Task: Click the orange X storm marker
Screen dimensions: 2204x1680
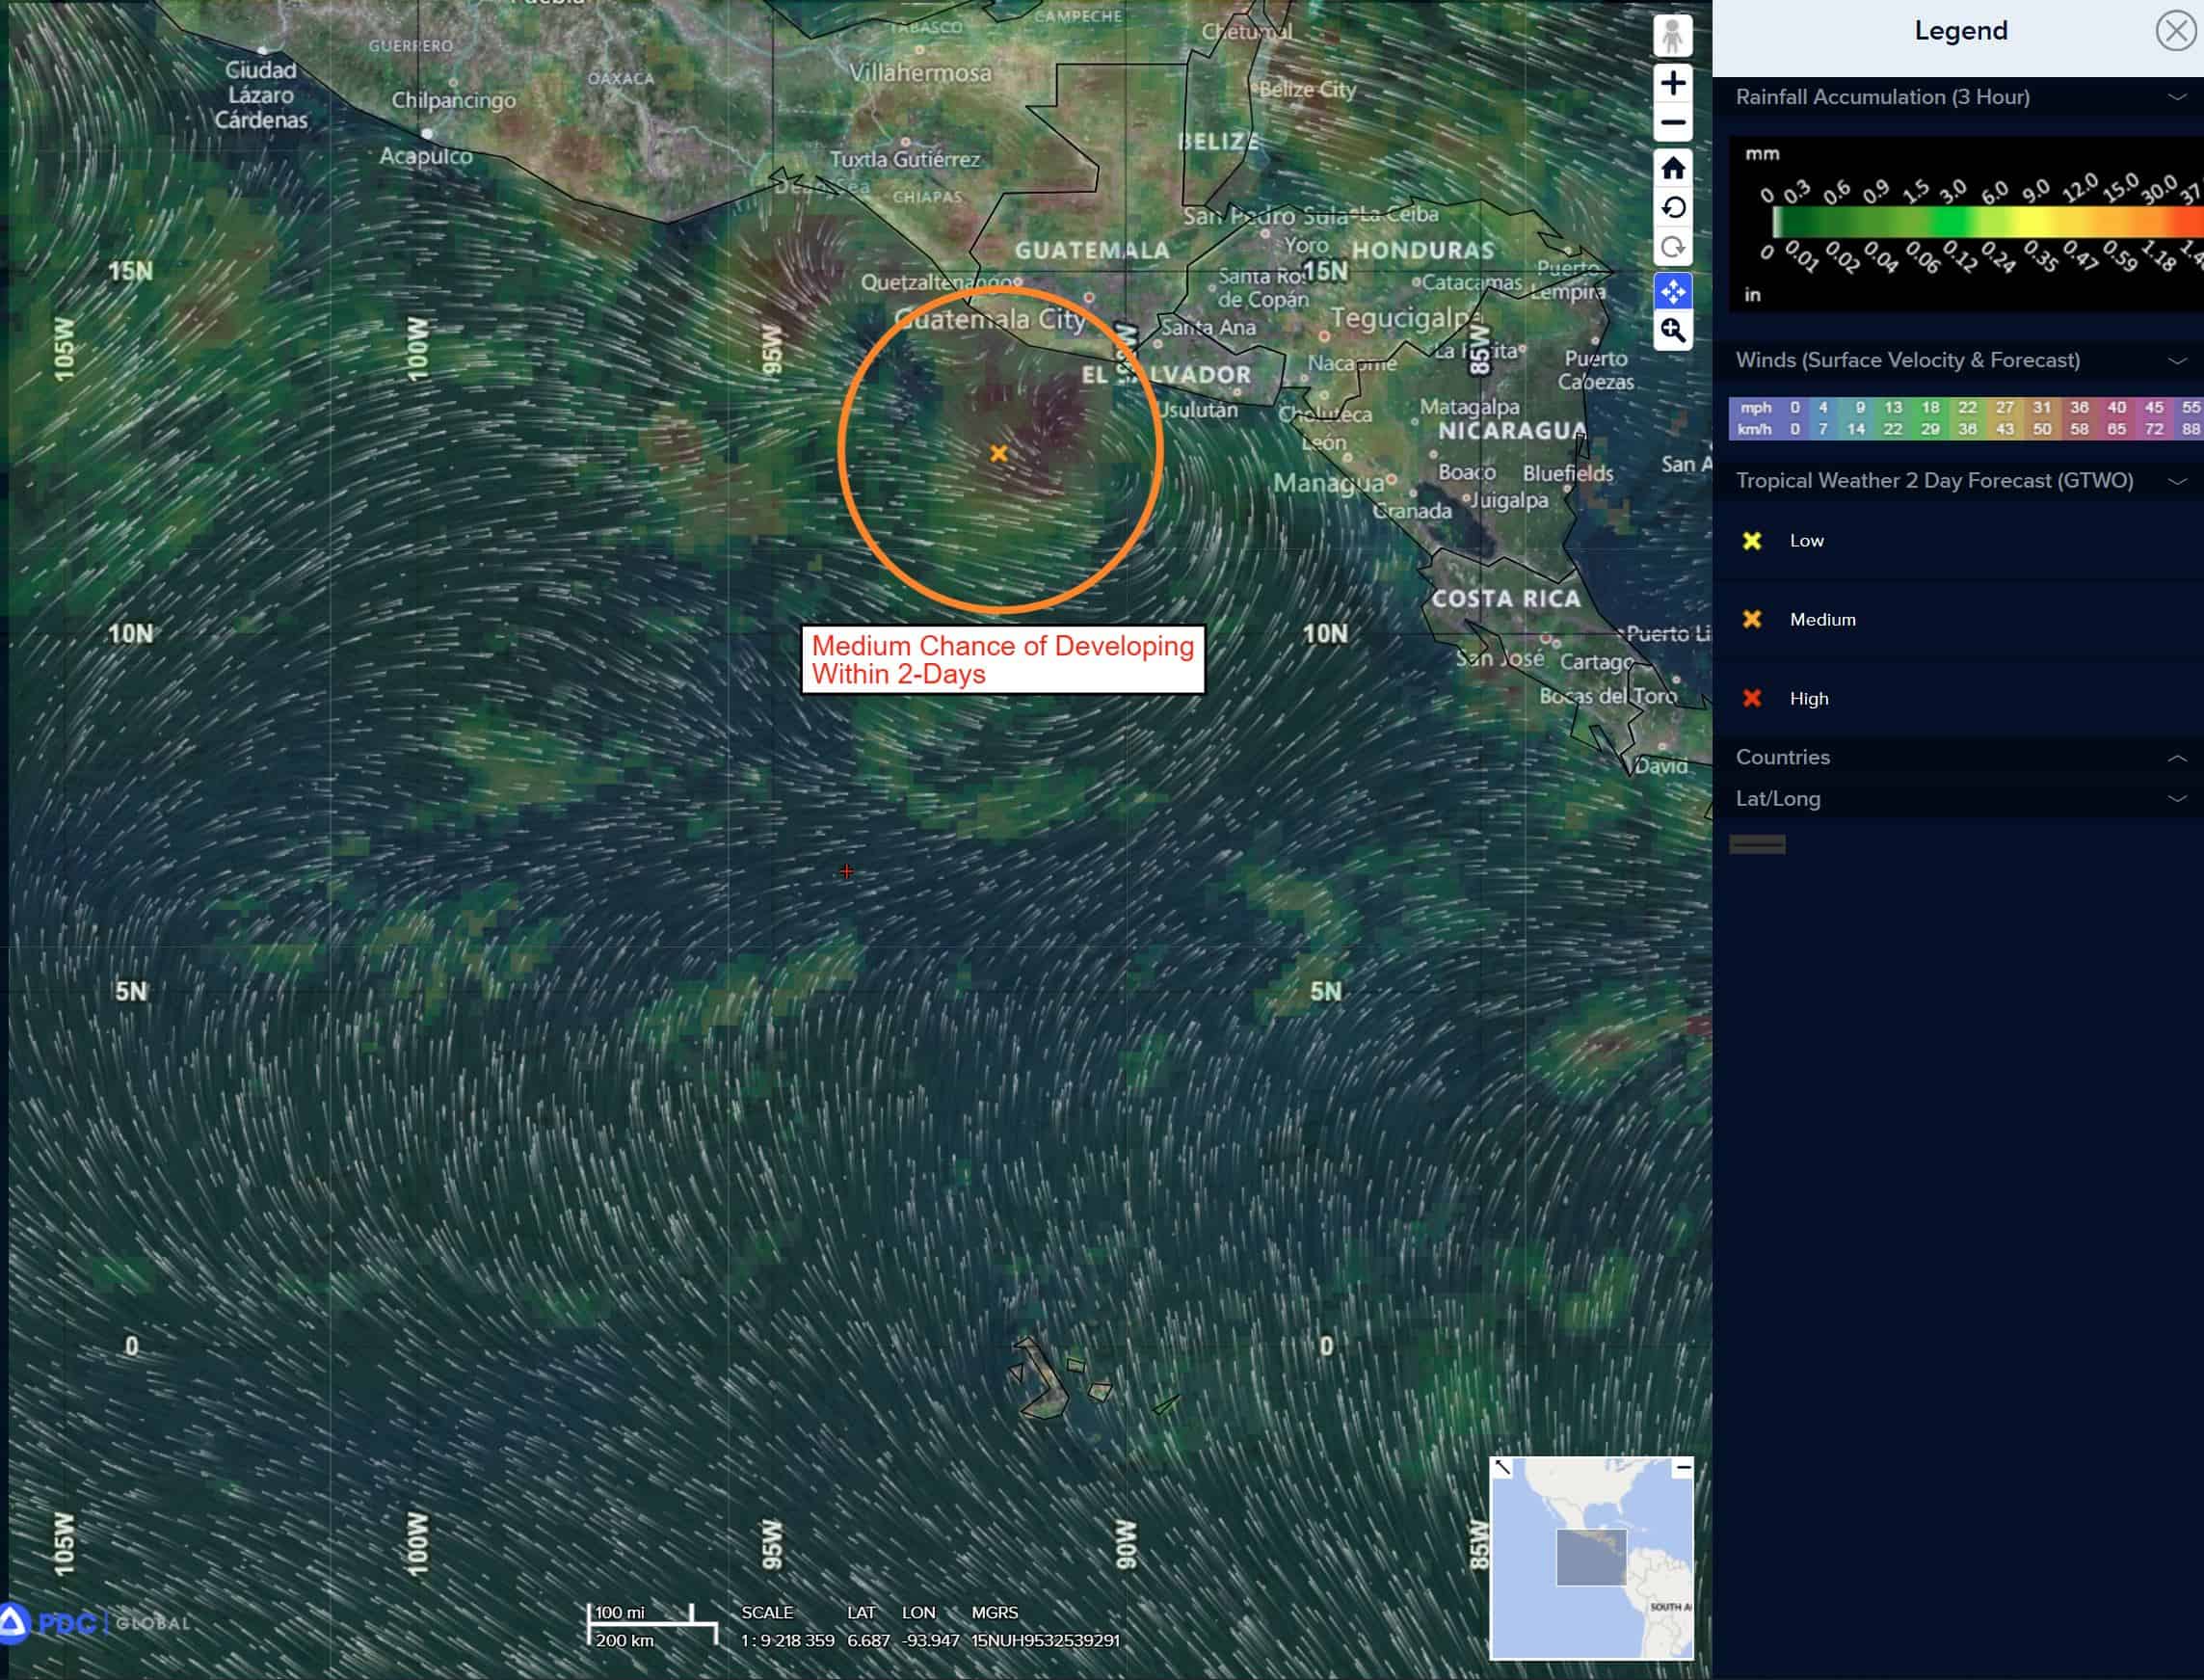Action: (x=998, y=453)
